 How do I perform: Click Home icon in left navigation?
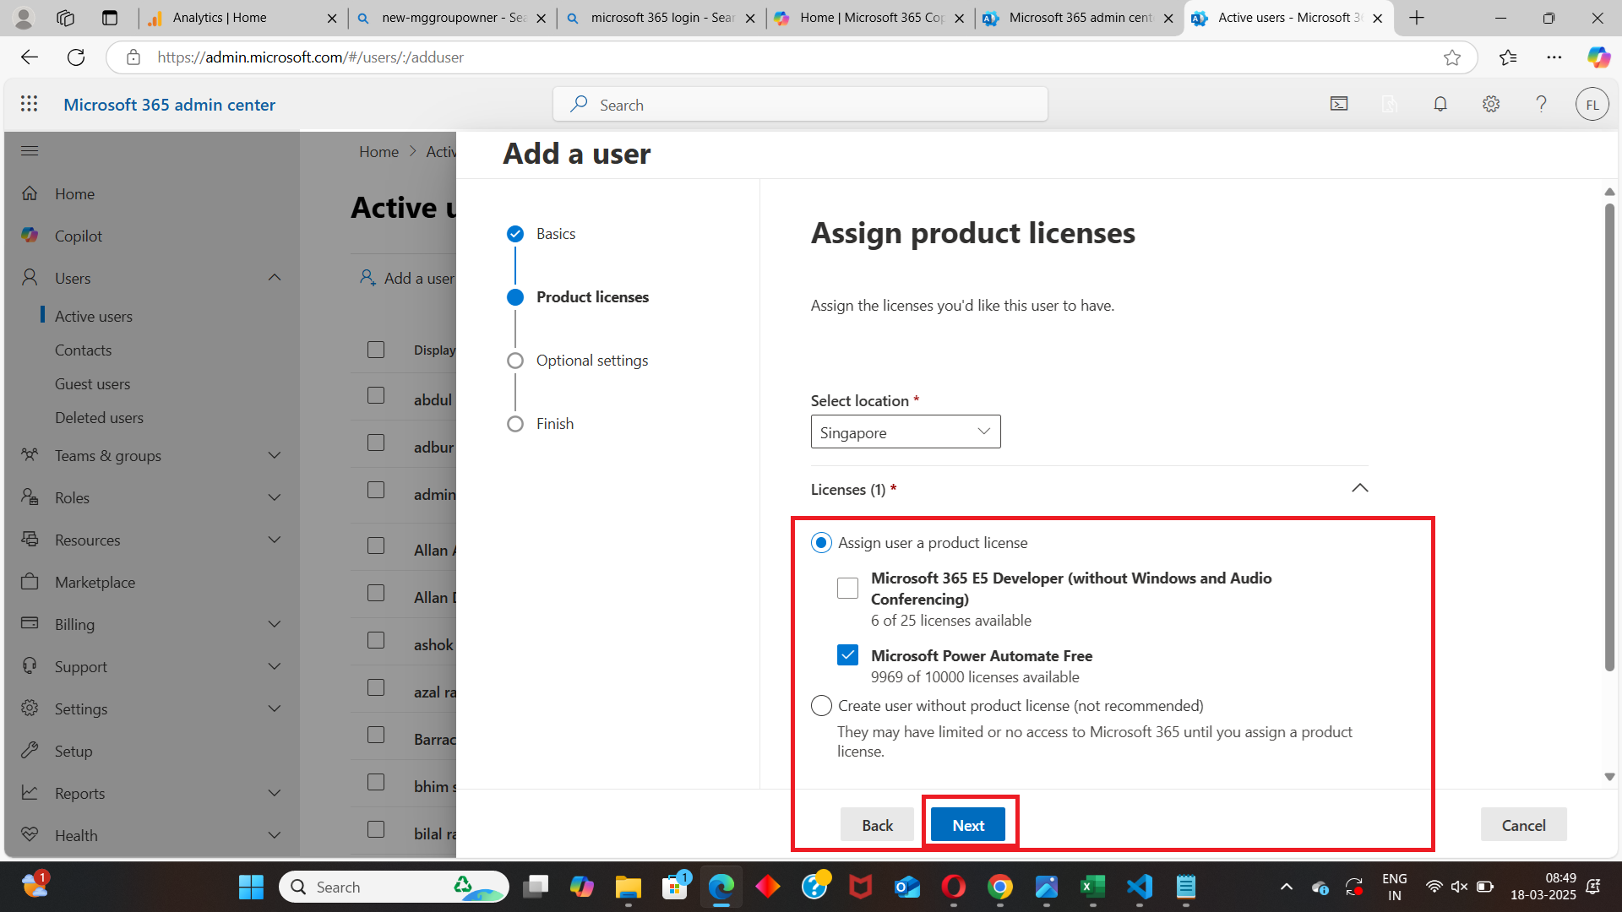(x=30, y=193)
